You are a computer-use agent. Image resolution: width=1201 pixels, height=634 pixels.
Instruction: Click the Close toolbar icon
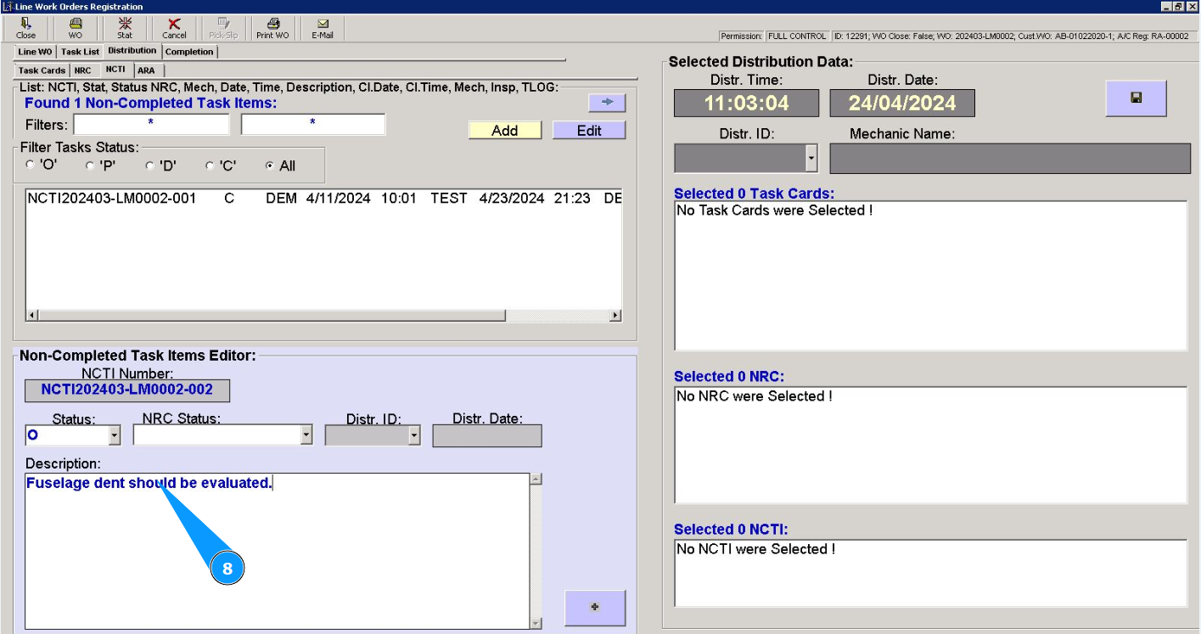[x=25, y=28]
